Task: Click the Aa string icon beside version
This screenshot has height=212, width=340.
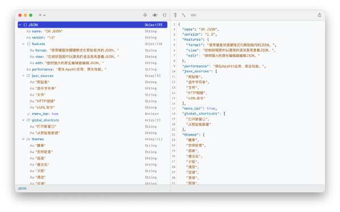Action: [28, 38]
